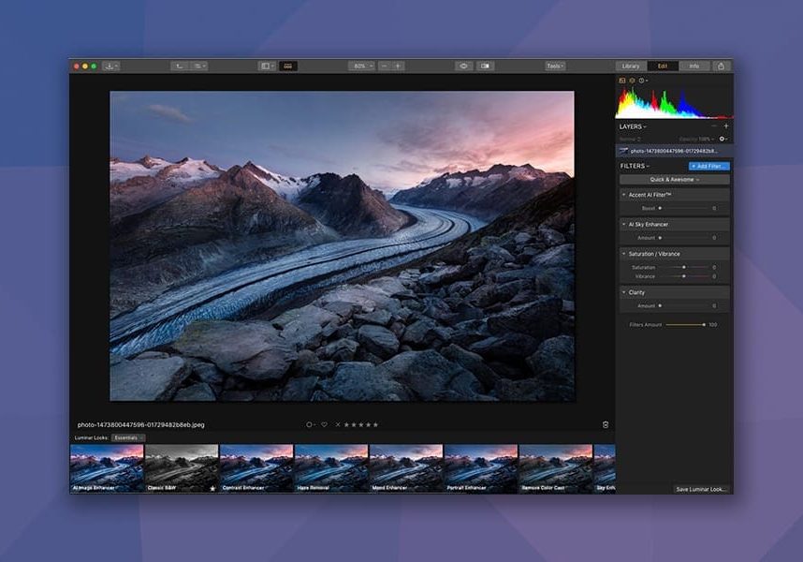Apply the Remove Color Cast look
803x562 pixels.
[x=555, y=468]
